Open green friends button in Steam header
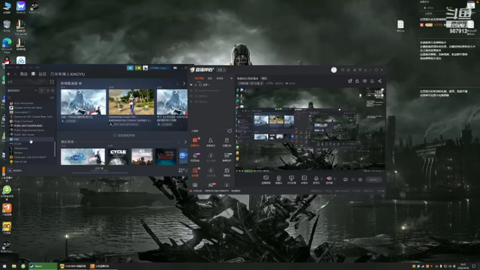 click(x=138, y=68)
